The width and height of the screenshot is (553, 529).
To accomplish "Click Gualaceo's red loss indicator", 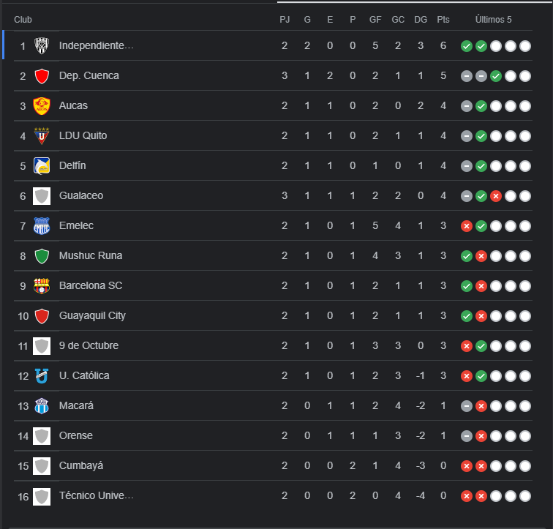I will [495, 196].
